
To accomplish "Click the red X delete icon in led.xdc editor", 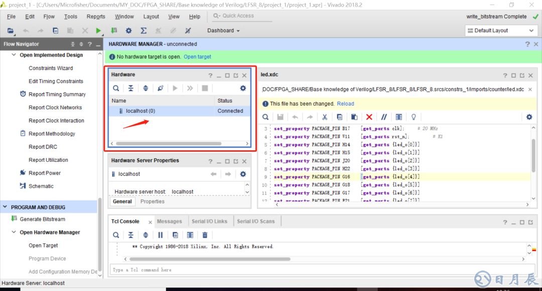I will [x=369, y=117].
